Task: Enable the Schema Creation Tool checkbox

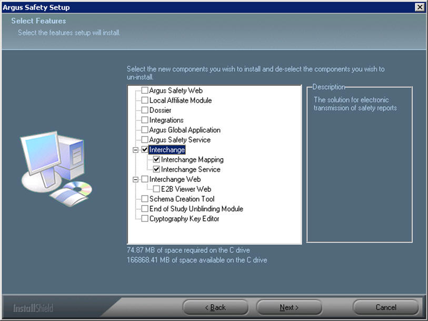Action: pos(145,199)
